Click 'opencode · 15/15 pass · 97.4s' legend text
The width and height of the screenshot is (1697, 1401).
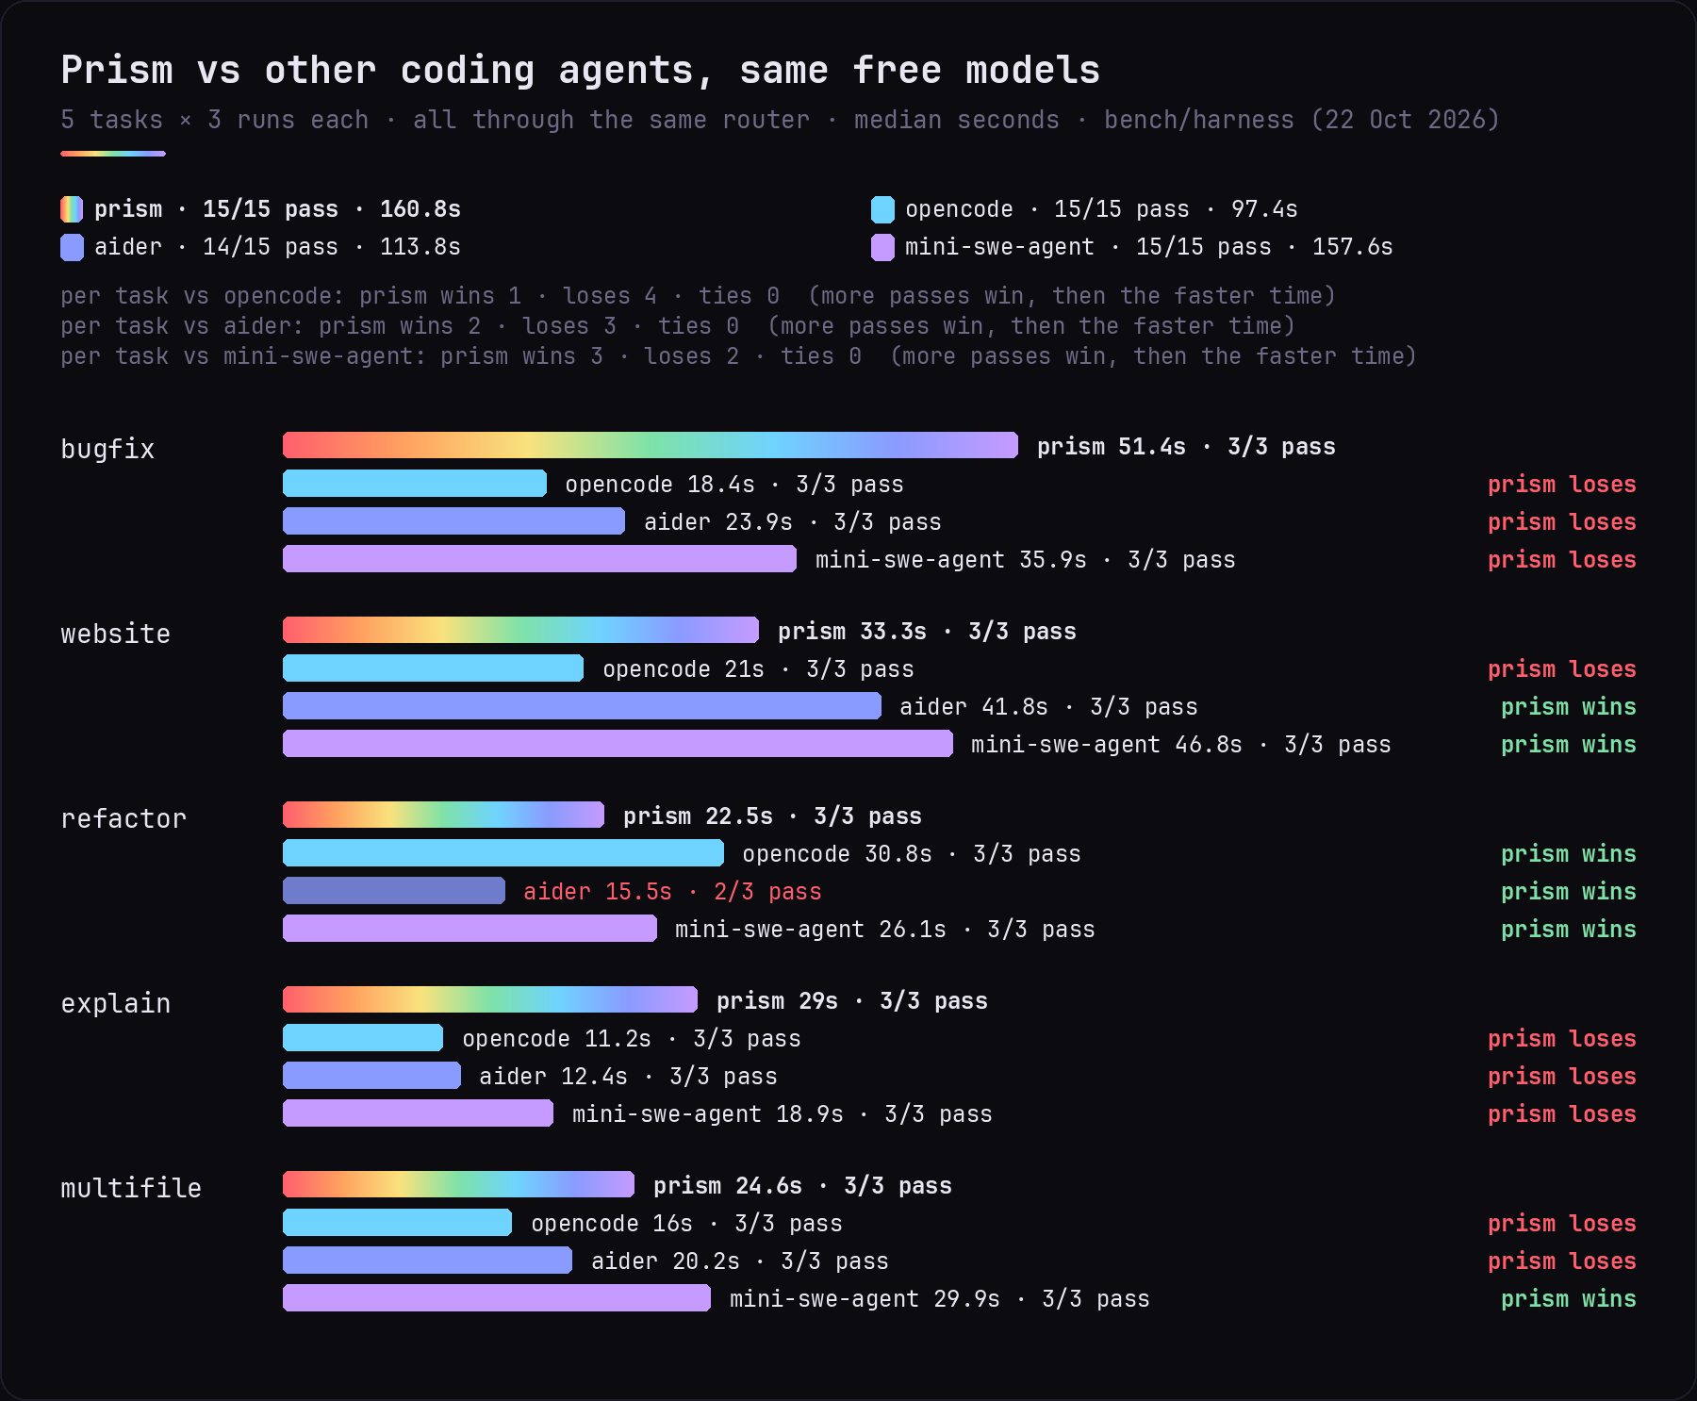[1101, 209]
